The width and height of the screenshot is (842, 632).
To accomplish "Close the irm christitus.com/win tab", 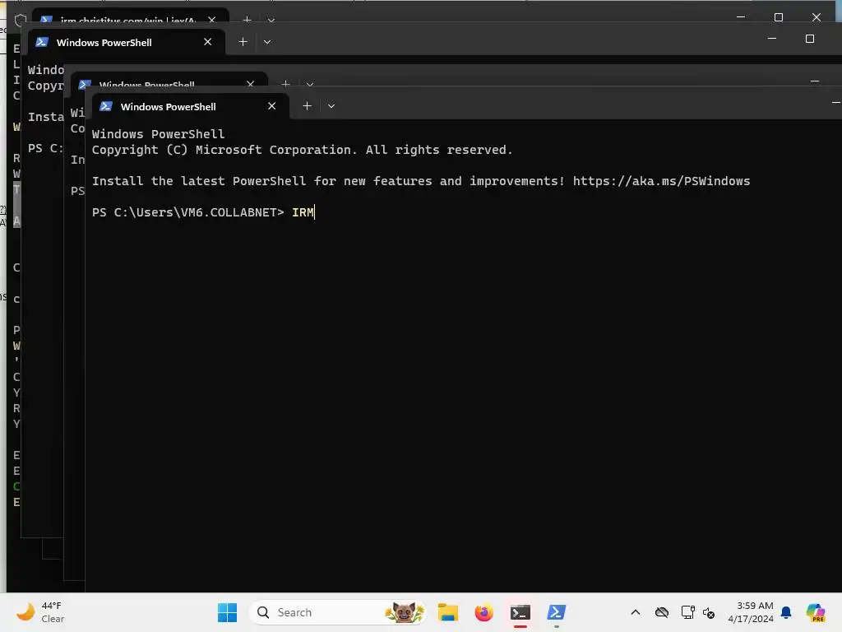I will coord(212,20).
